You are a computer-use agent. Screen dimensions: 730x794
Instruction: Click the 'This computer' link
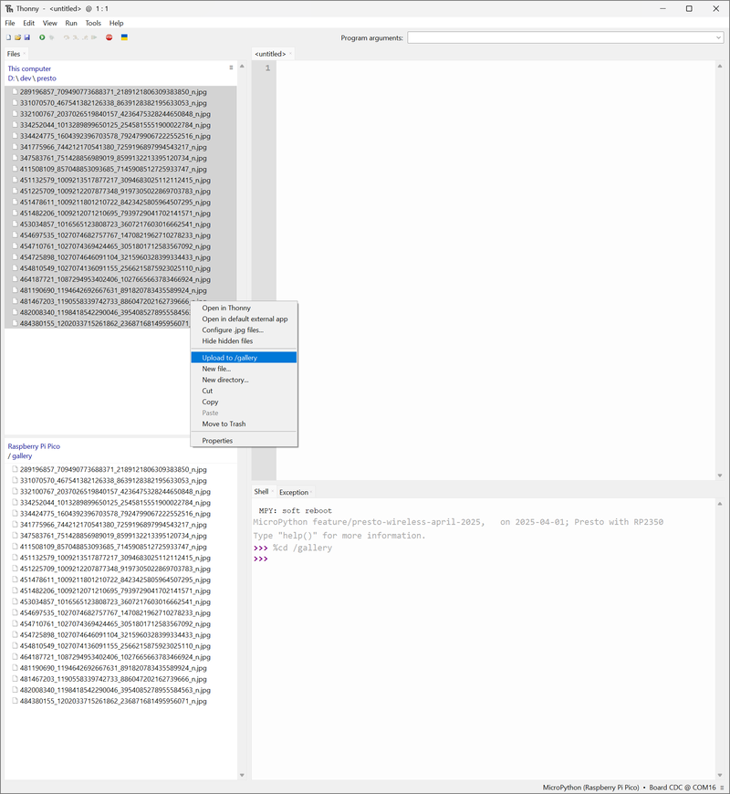pyautogui.click(x=29, y=68)
